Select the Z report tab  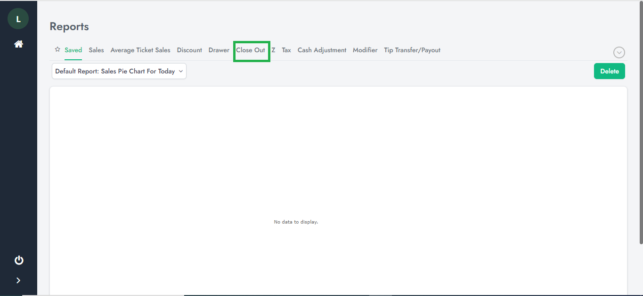point(273,50)
